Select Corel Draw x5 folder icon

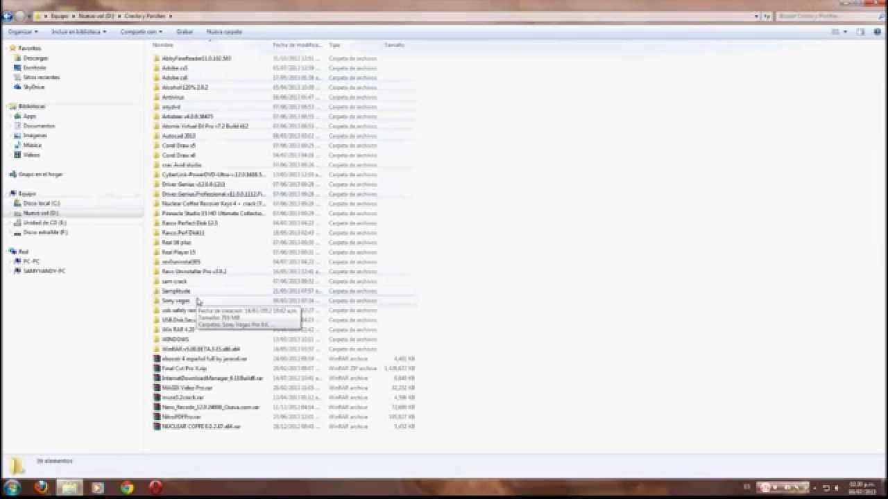(x=157, y=146)
